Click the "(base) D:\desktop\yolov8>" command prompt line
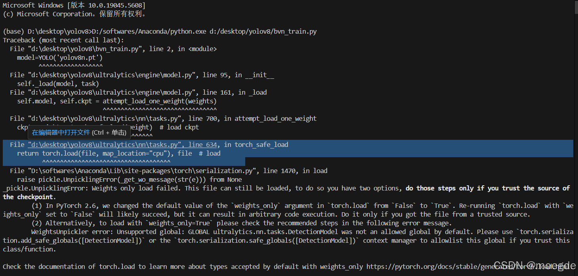The height and width of the screenshot is (276, 578). (x=160, y=31)
